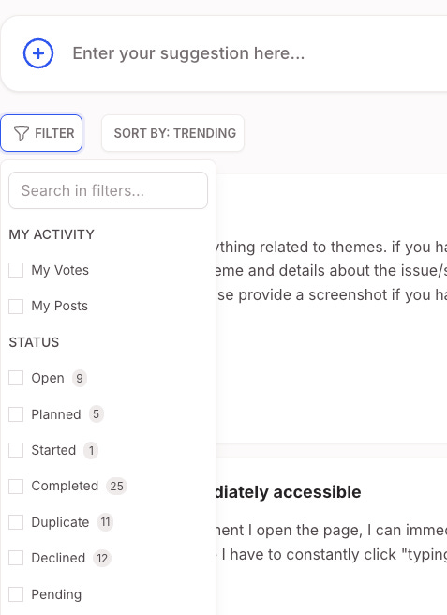
Task: Tick the My Posts checkbox
Action: [16, 306]
